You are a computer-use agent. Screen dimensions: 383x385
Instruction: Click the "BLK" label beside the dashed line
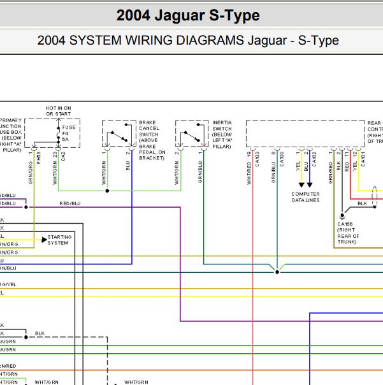point(40,333)
